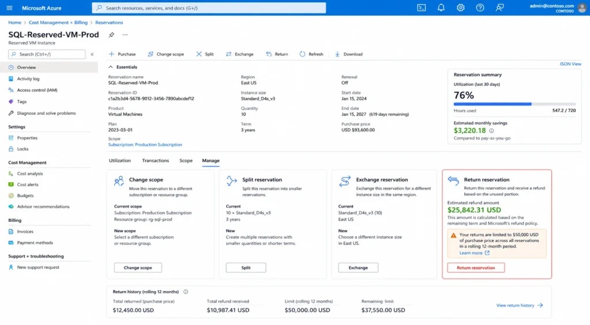Click the red Return reservation button
The width and height of the screenshot is (590, 325).
(475, 267)
